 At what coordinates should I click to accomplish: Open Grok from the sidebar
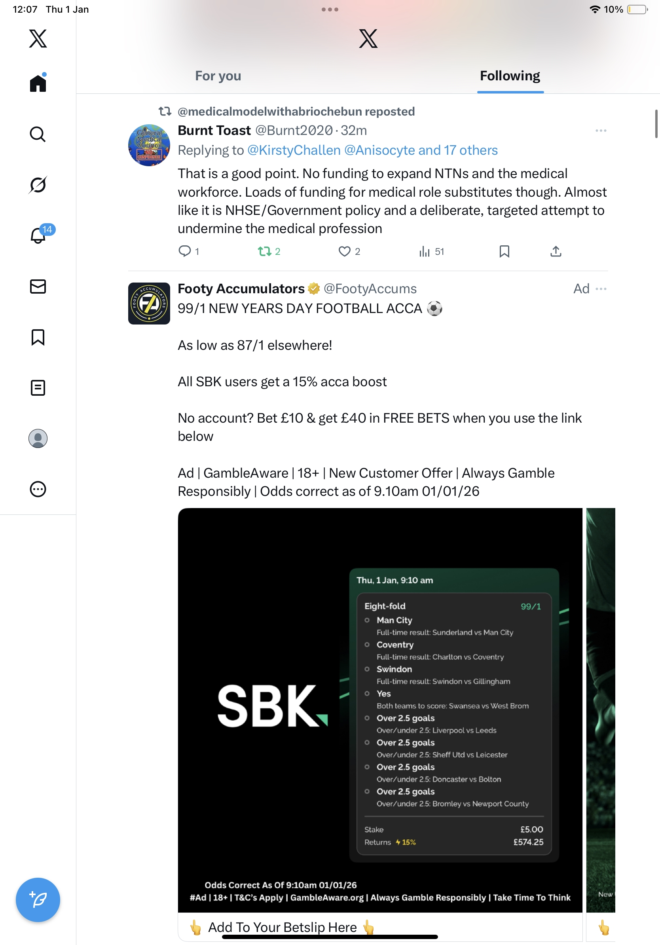click(38, 185)
